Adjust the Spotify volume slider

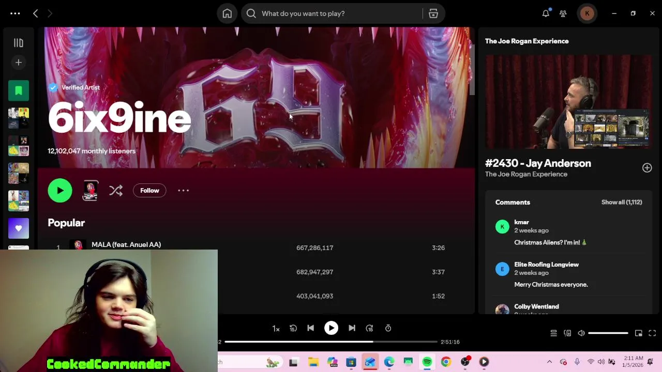pyautogui.click(x=608, y=333)
